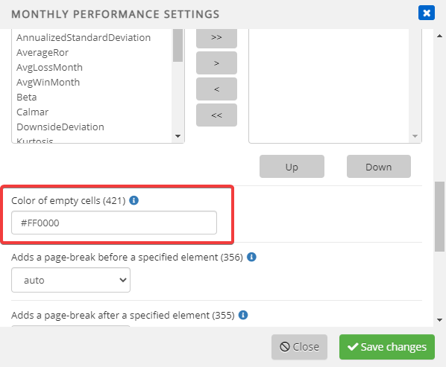Image resolution: width=446 pixels, height=367 pixels.
Task: Click the Close button in the footer
Action: point(299,347)
